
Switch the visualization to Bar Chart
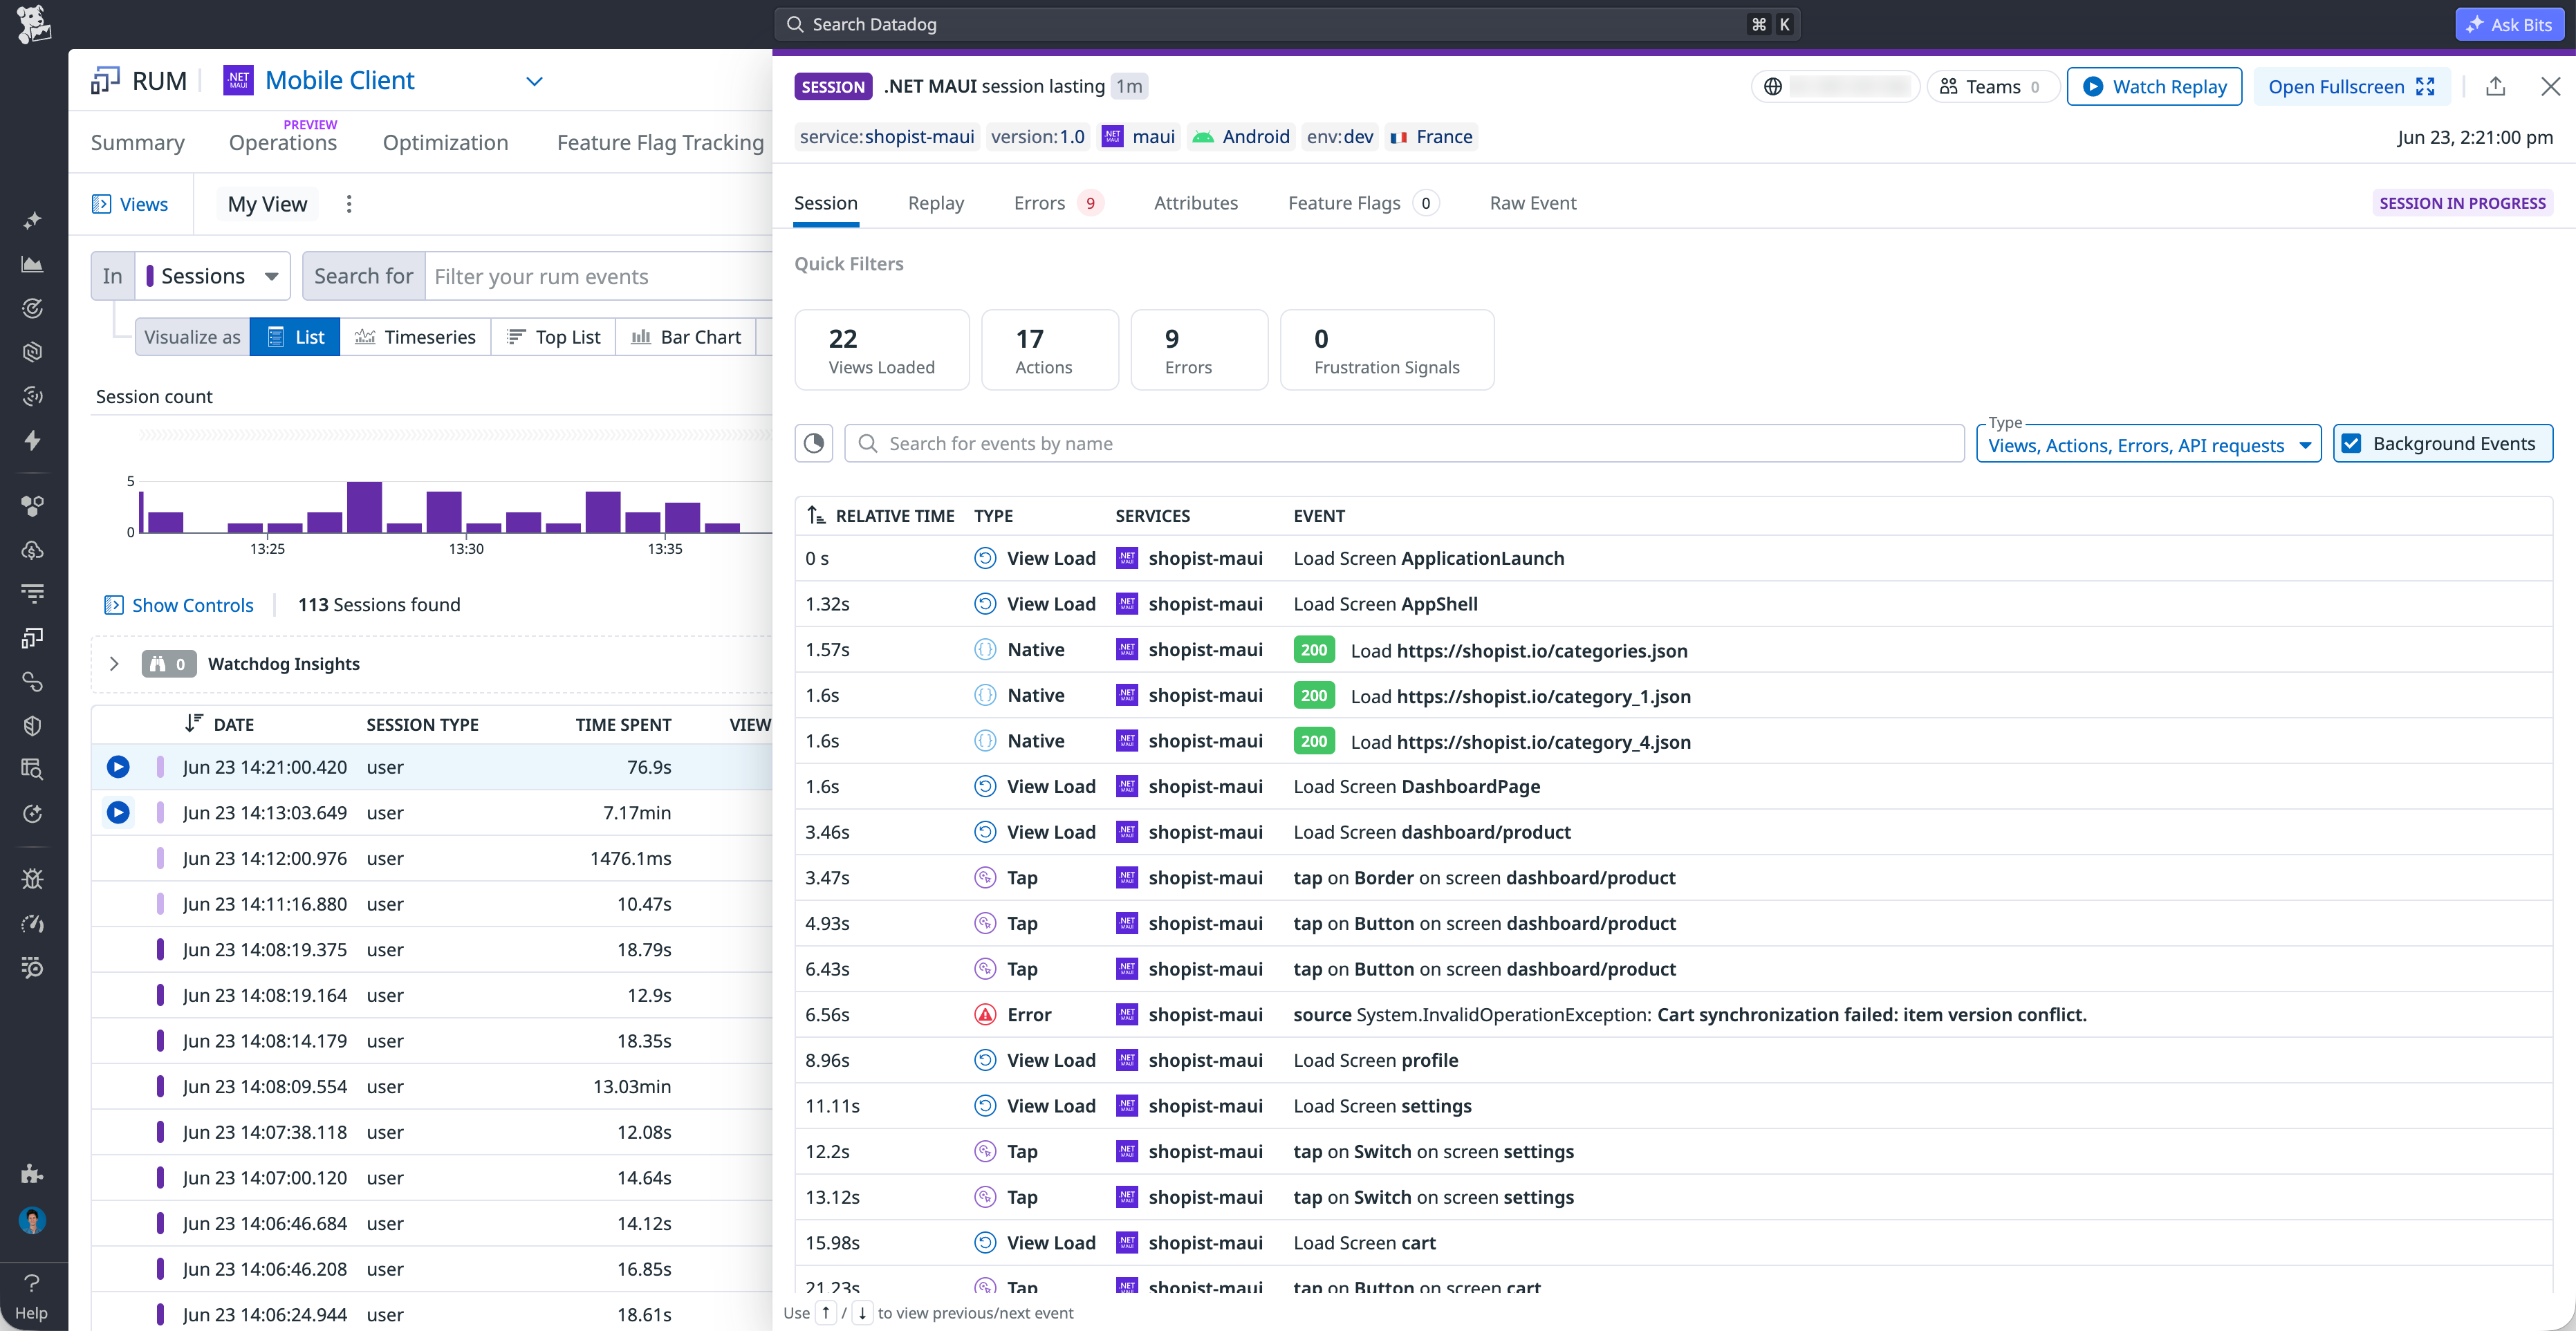pyautogui.click(x=686, y=337)
